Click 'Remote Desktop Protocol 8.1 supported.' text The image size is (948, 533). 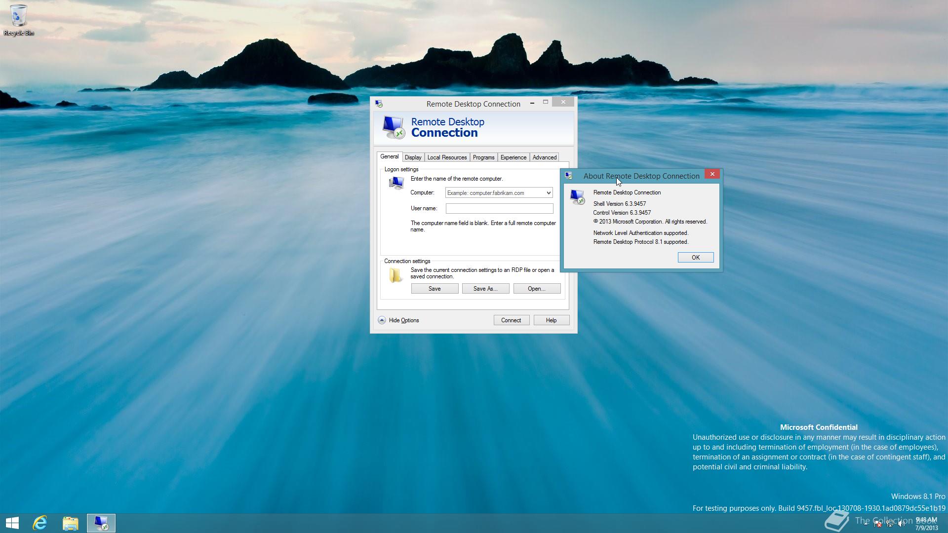click(640, 242)
